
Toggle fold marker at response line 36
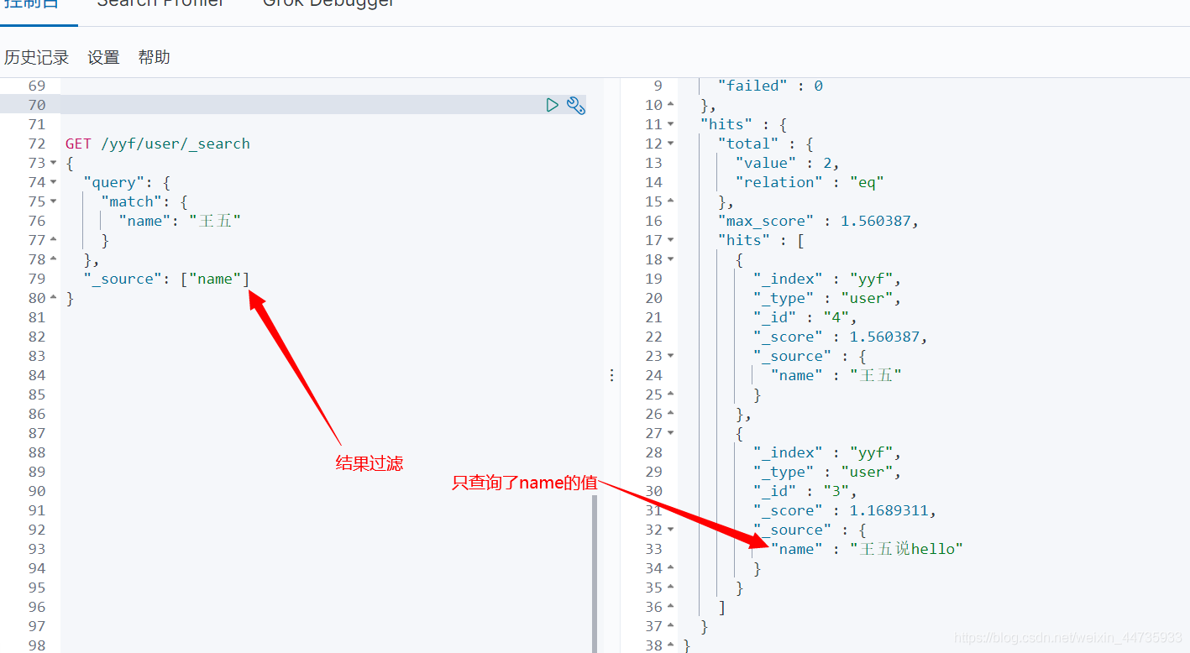pos(670,607)
